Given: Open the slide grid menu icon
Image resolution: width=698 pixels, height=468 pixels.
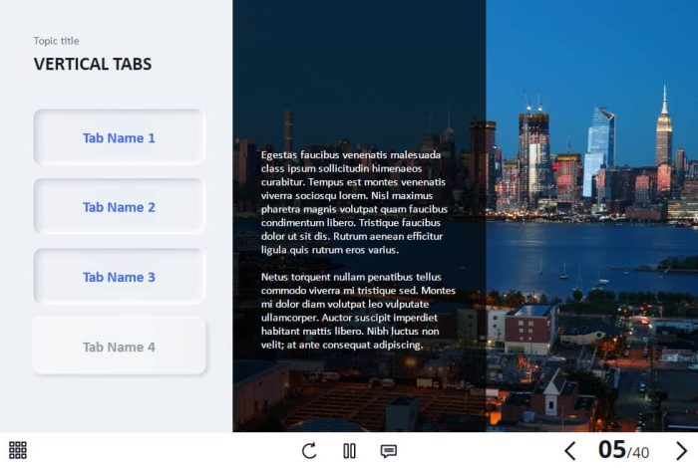Looking at the screenshot, I should pyautogui.click(x=18, y=450).
